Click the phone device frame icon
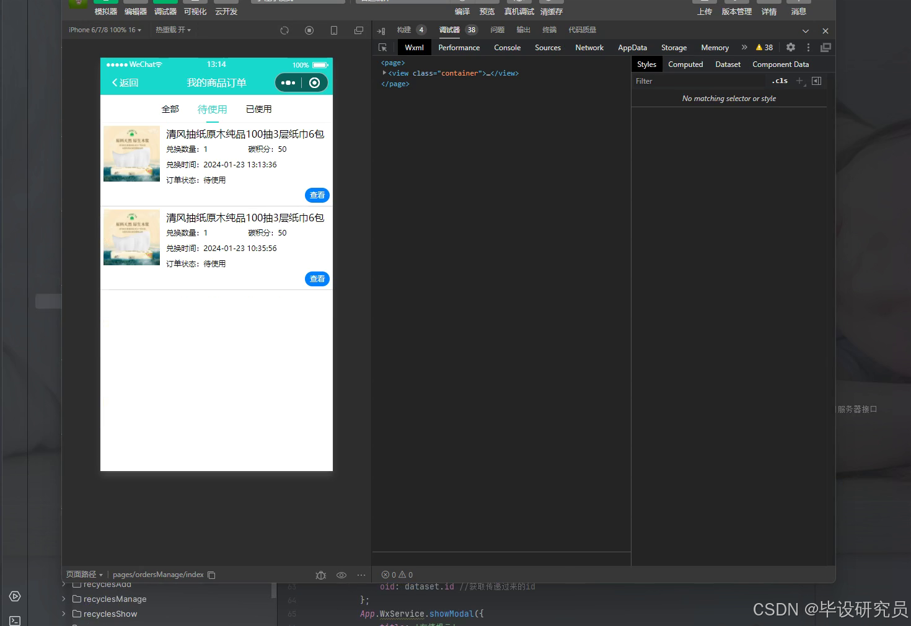This screenshot has height=626, width=911. click(334, 30)
